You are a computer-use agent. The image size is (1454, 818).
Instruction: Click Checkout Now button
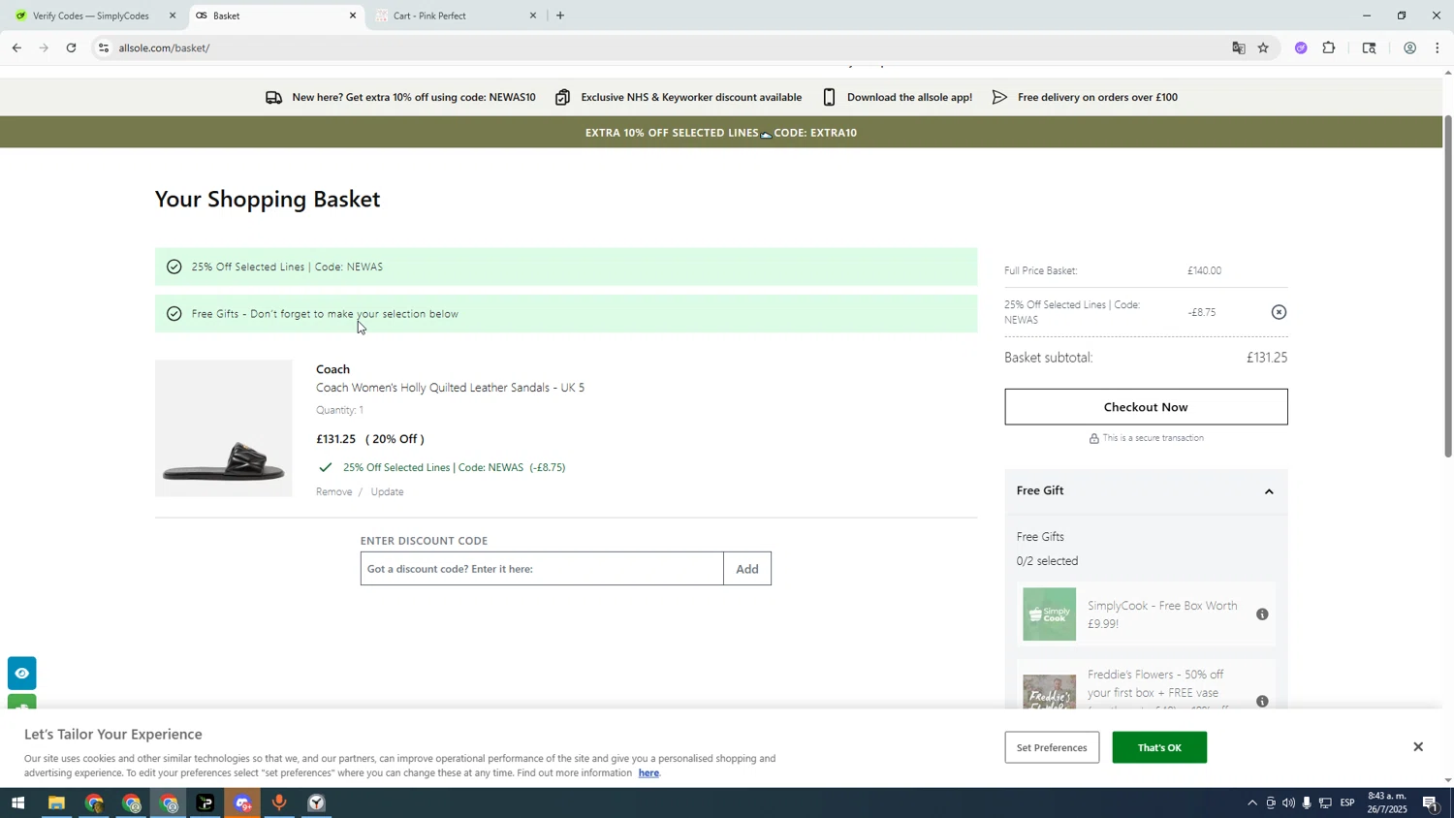1146,407
